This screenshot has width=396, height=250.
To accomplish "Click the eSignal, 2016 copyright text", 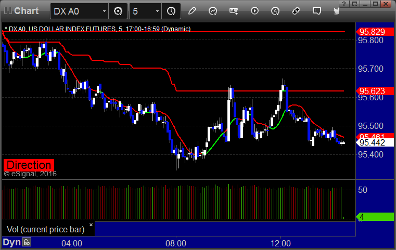I will click(x=30, y=174).
